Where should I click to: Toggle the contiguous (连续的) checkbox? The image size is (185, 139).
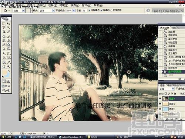[101, 10]
